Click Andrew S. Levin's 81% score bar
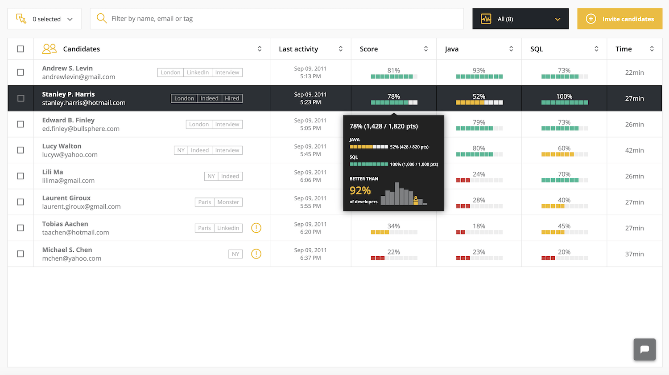The height and width of the screenshot is (375, 669). (394, 77)
